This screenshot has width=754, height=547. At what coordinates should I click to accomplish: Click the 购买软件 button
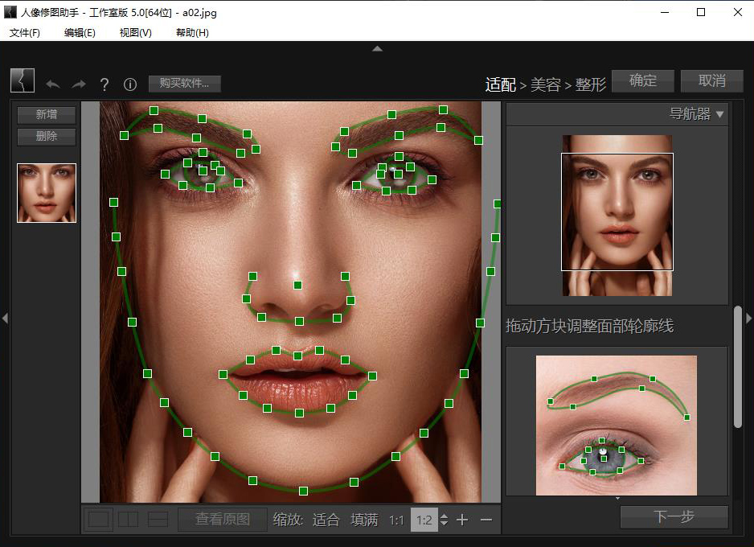(184, 84)
